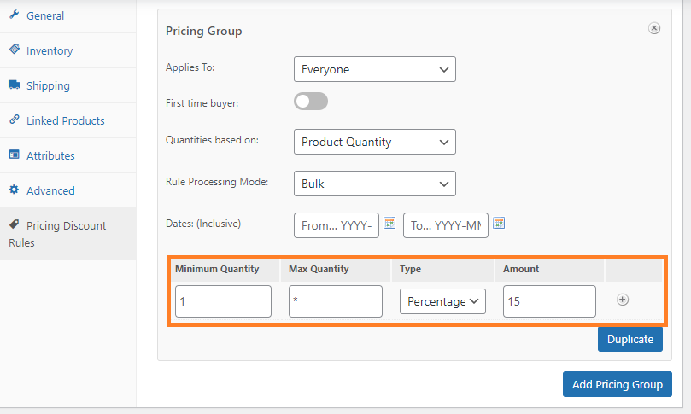Remove the Pricing Group with the X icon
Image resolution: width=691 pixels, height=414 pixels.
[x=654, y=28]
